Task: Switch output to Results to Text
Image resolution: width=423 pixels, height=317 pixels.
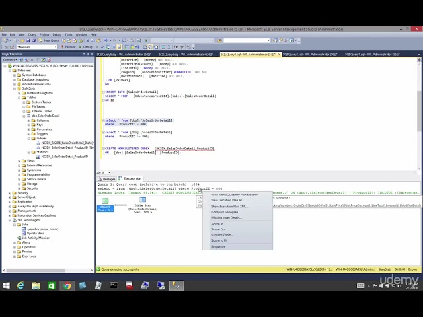Action: [x=145, y=47]
